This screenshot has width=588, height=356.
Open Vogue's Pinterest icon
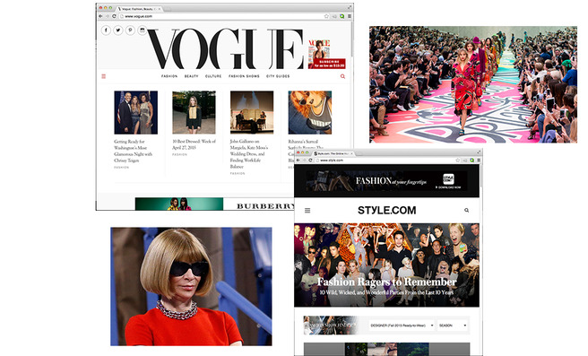pyautogui.click(x=130, y=30)
